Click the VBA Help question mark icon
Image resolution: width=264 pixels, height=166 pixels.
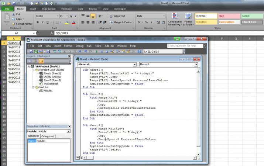click(140, 52)
